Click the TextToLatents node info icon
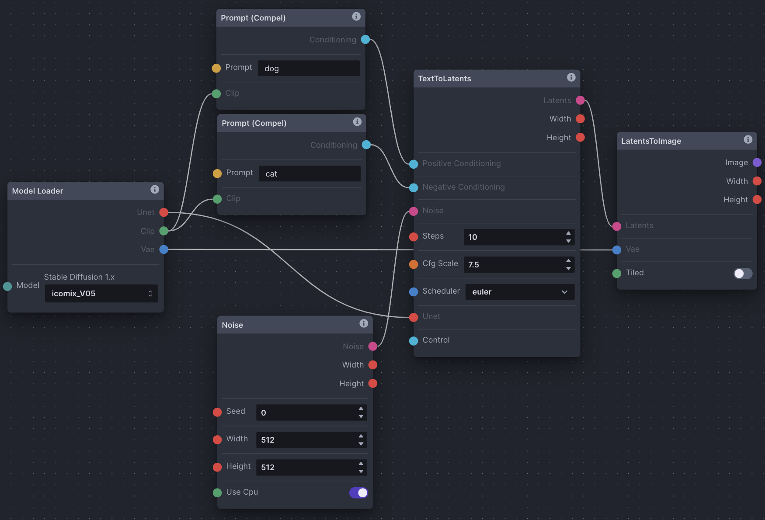The width and height of the screenshot is (765, 520). (571, 77)
